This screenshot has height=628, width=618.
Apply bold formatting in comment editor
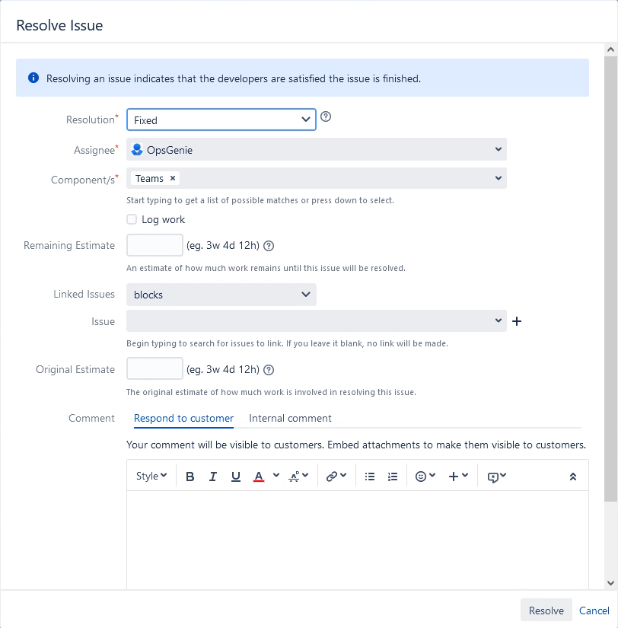tap(190, 477)
